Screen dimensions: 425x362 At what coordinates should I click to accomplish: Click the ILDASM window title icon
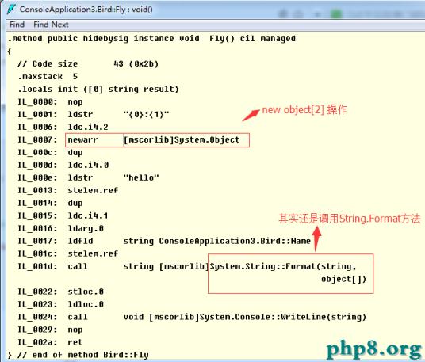(x=11, y=10)
